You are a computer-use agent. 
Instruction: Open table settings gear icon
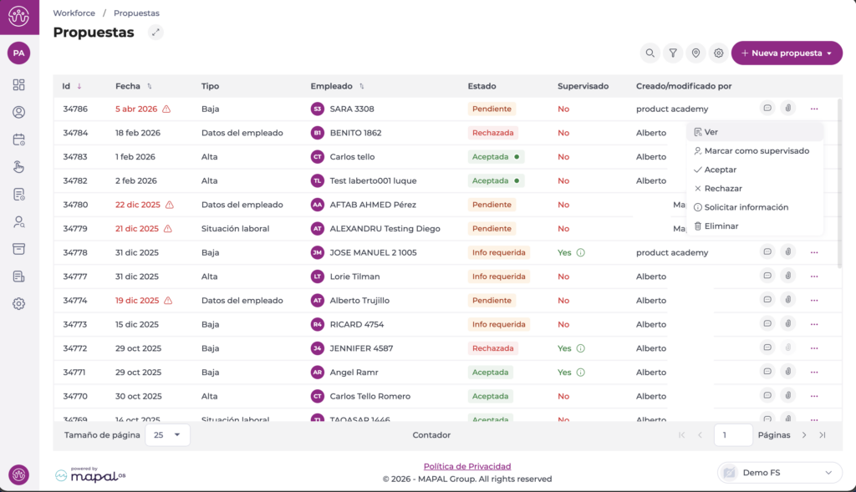click(x=717, y=53)
